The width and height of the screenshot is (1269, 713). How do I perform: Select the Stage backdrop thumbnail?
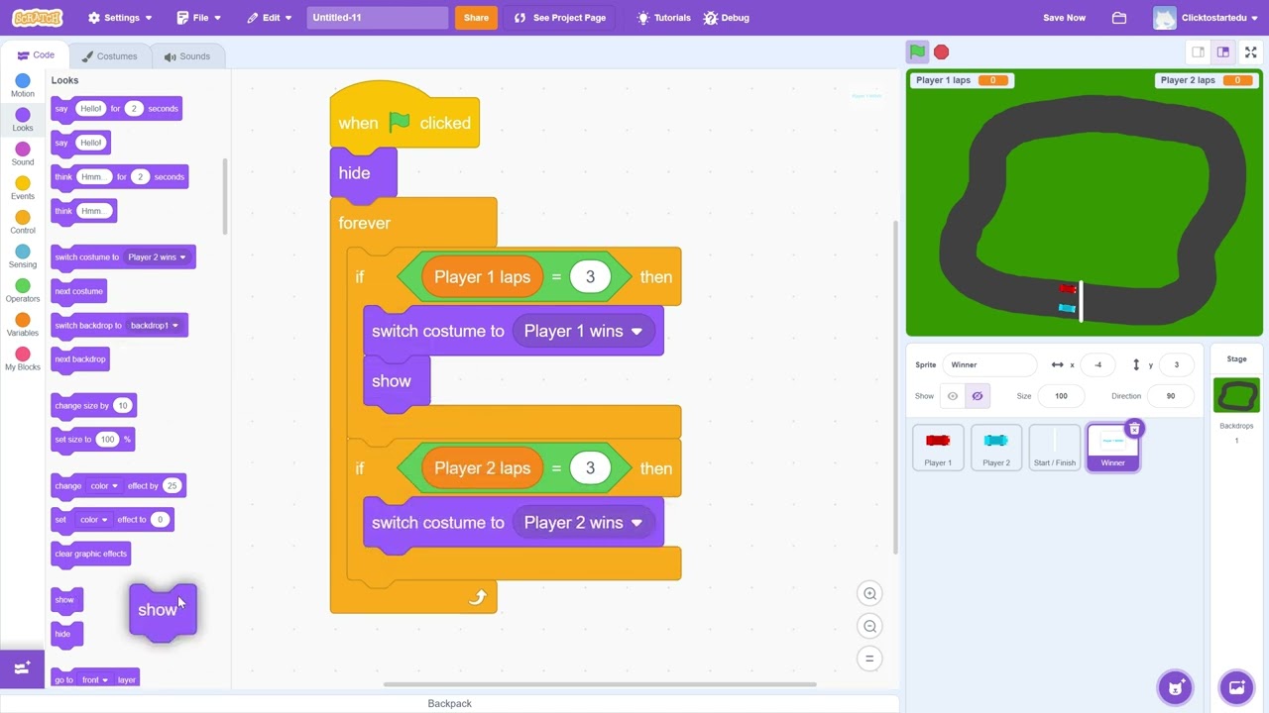[1236, 395]
